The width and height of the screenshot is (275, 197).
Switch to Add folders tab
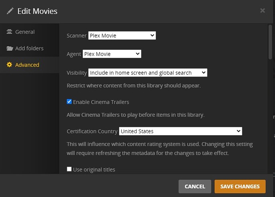tap(29, 48)
